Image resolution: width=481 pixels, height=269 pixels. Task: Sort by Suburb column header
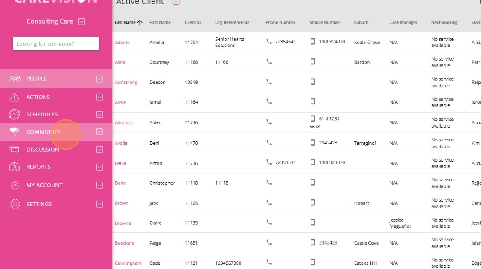361,22
